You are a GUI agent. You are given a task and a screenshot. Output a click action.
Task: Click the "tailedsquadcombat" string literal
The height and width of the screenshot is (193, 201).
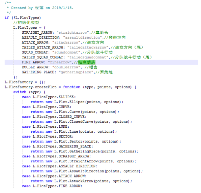[x=88, y=57]
